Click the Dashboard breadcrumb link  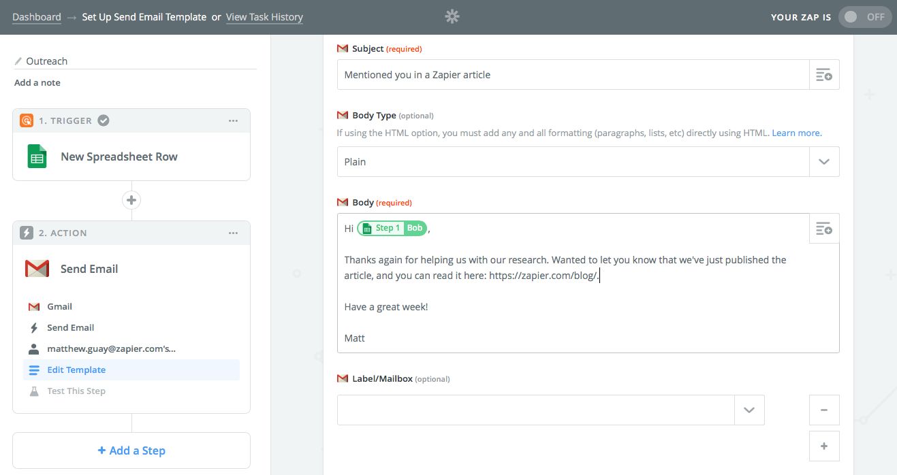(x=37, y=17)
